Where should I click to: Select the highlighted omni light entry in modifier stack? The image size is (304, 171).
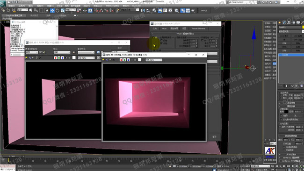[291, 55]
